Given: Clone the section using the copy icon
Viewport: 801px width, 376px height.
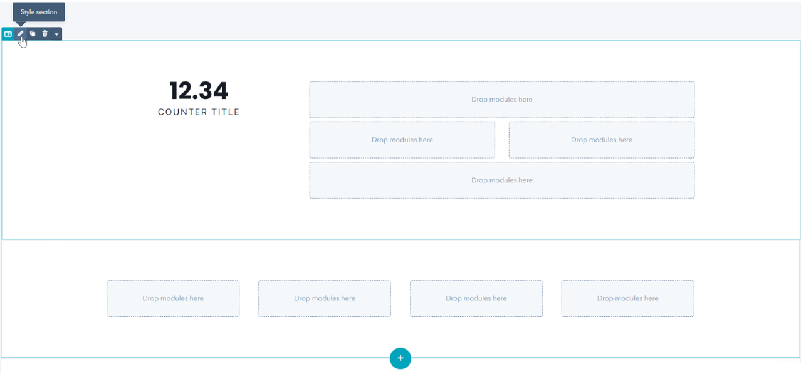Looking at the screenshot, I should (x=33, y=34).
